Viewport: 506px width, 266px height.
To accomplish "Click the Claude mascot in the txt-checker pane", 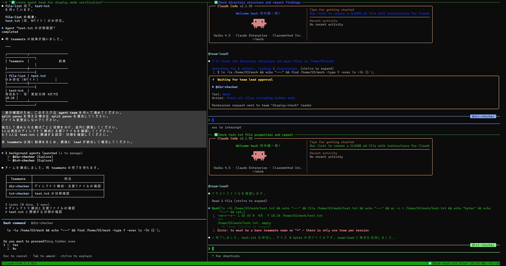I will [x=259, y=156].
